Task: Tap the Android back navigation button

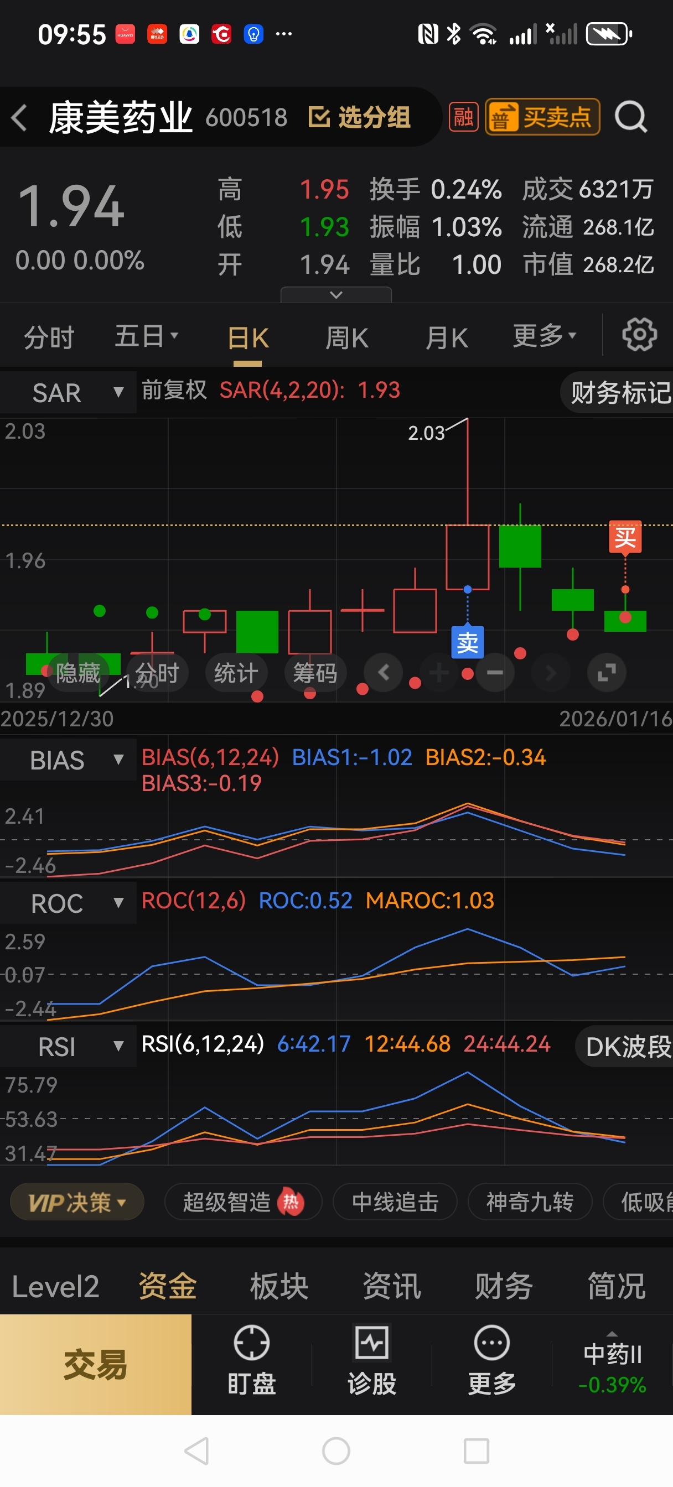Action: coord(196,1450)
